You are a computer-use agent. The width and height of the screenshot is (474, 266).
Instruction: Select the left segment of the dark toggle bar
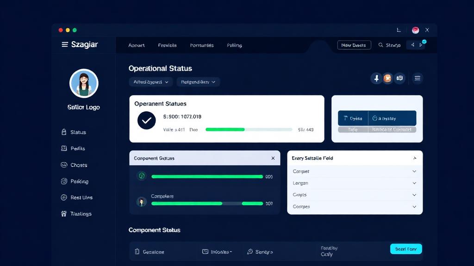(353, 118)
